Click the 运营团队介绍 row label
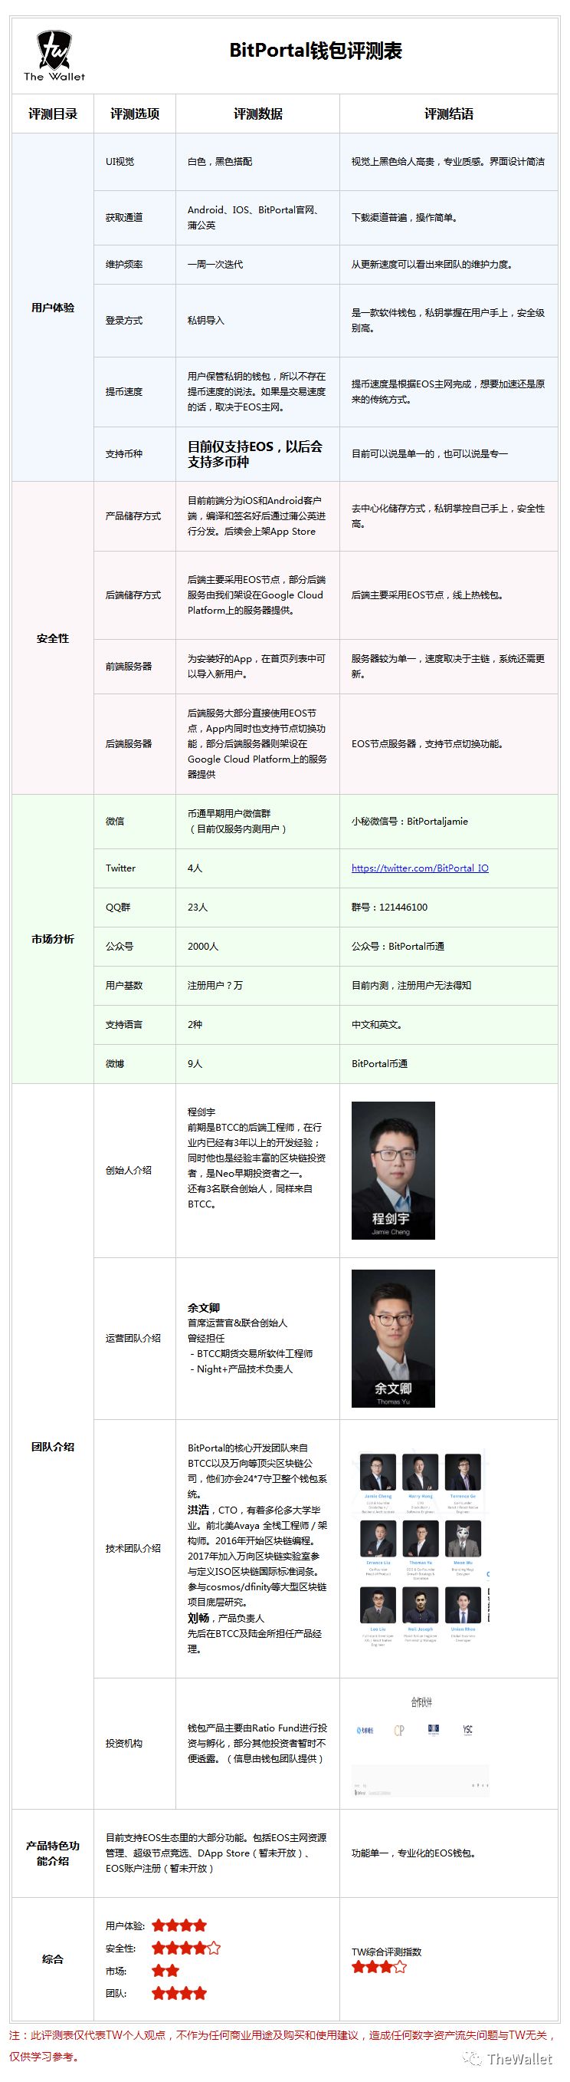The height and width of the screenshot is (2082, 570). (x=133, y=1339)
